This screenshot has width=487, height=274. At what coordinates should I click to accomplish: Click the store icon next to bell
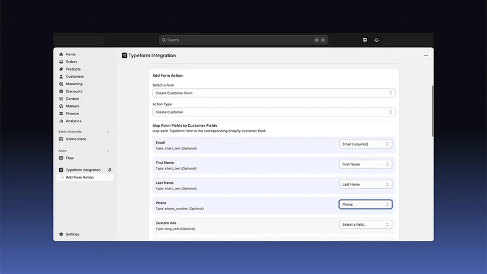365,40
